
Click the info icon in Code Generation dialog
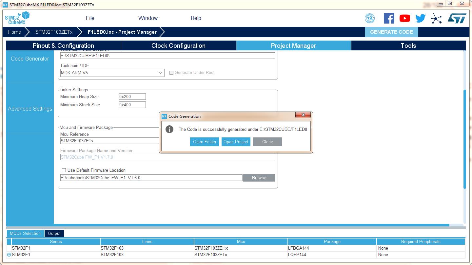coord(169,129)
